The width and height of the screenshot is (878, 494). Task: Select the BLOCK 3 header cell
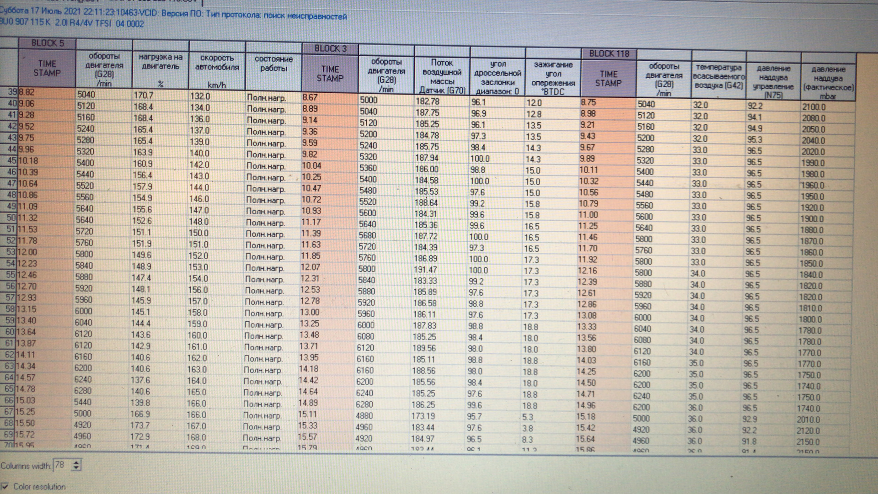[x=330, y=48]
